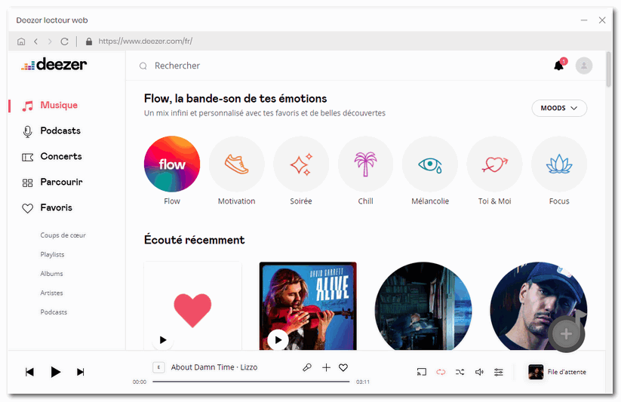Click the explicit E badge

[x=158, y=367]
